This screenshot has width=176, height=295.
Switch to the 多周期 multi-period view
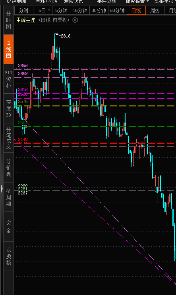(9, 197)
